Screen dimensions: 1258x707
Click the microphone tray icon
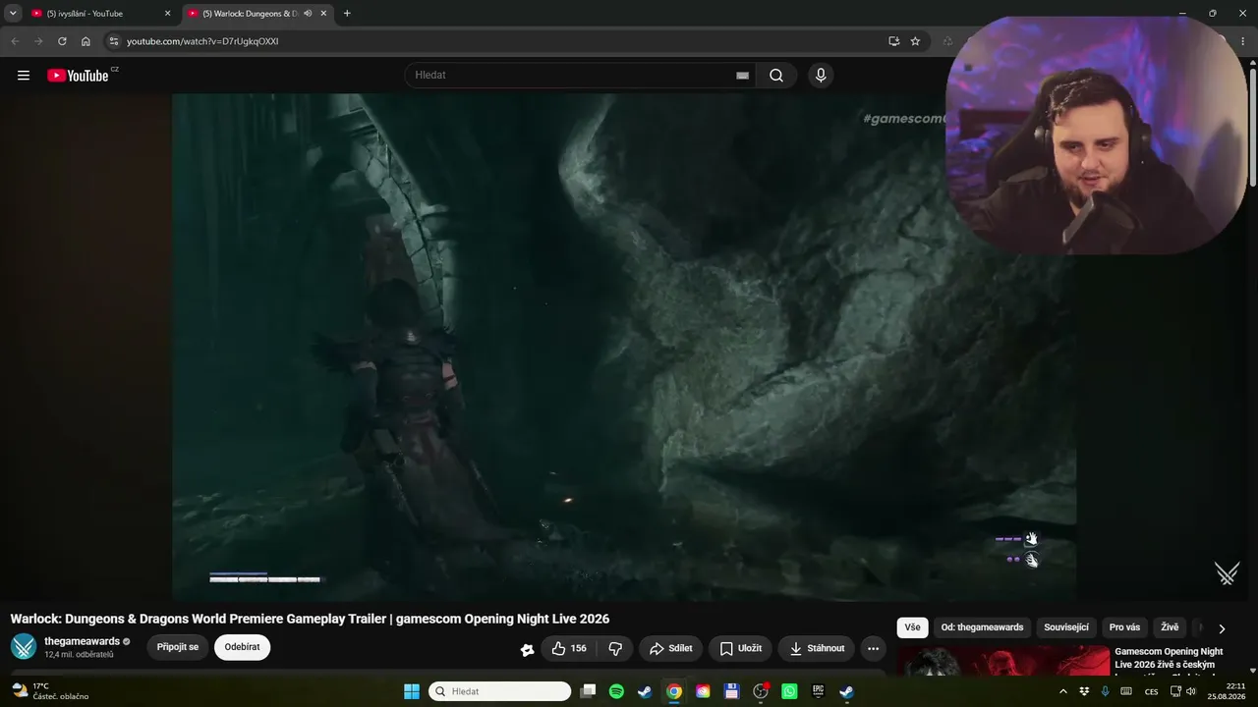[x=1105, y=691]
